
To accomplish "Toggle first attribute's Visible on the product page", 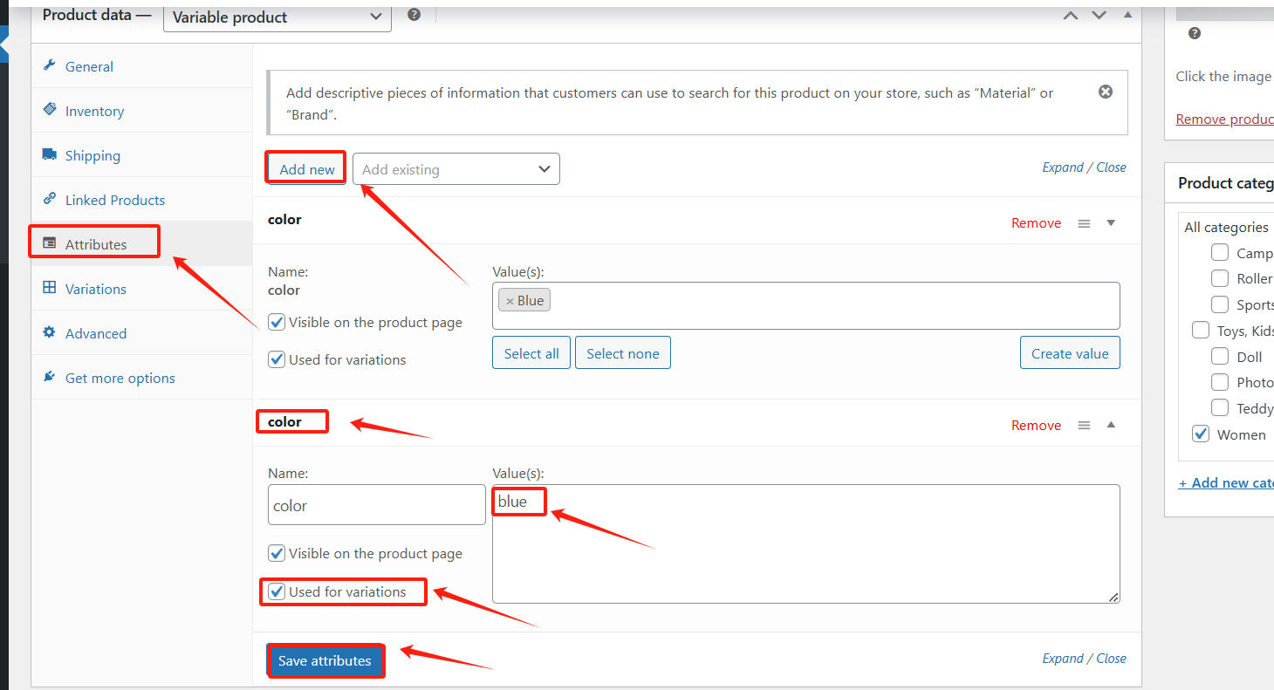I will [277, 323].
